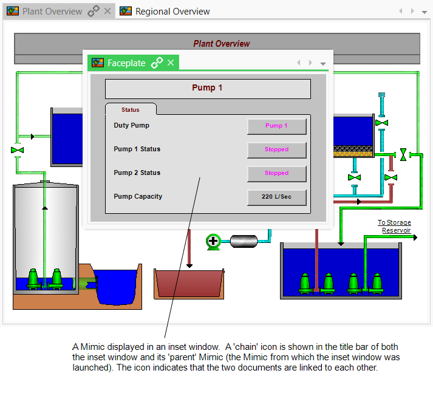
Task: Switch to the Regional Overview tab
Action: tap(172, 11)
